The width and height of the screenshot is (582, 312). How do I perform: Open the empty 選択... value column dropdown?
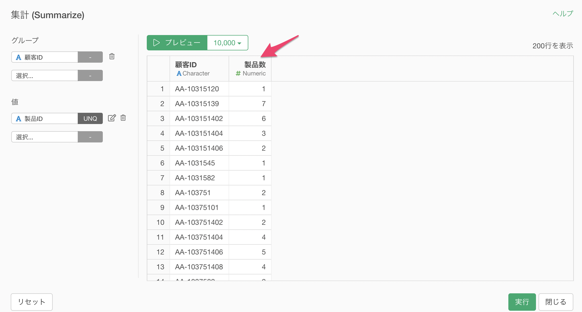pyautogui.click(x=45, y=137)
